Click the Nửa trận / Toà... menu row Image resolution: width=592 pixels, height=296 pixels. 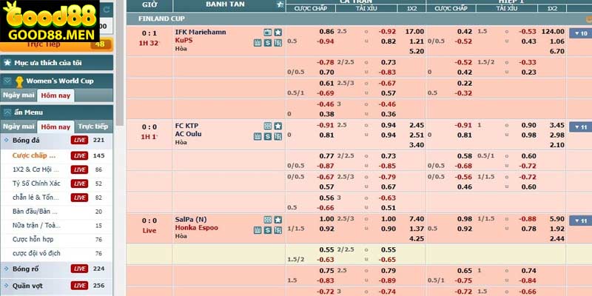click(x=57, y=226)
